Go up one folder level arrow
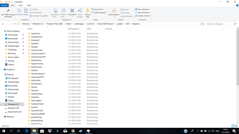The width and height of the screenshot is (239, 134). coord(15,24)
